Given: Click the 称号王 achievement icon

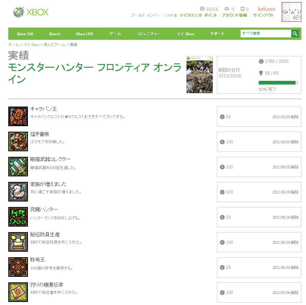Looking at the screenshot, I should click(18, 267).
